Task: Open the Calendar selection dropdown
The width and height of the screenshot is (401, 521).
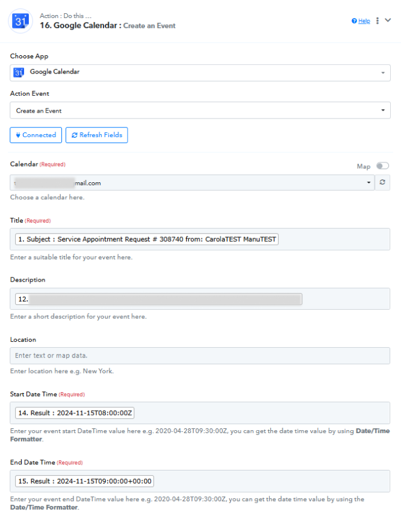Action: pos(192,183)
